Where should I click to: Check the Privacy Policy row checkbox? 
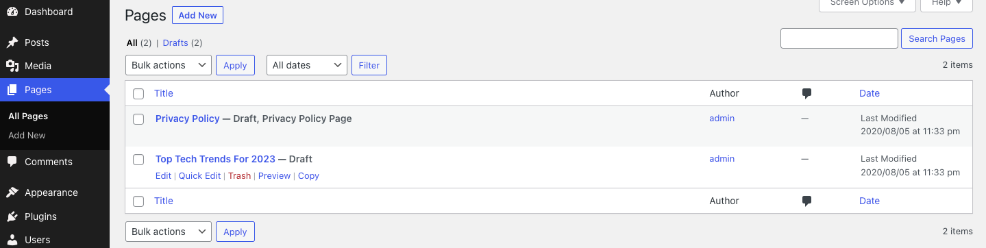(x=138, y=119)
